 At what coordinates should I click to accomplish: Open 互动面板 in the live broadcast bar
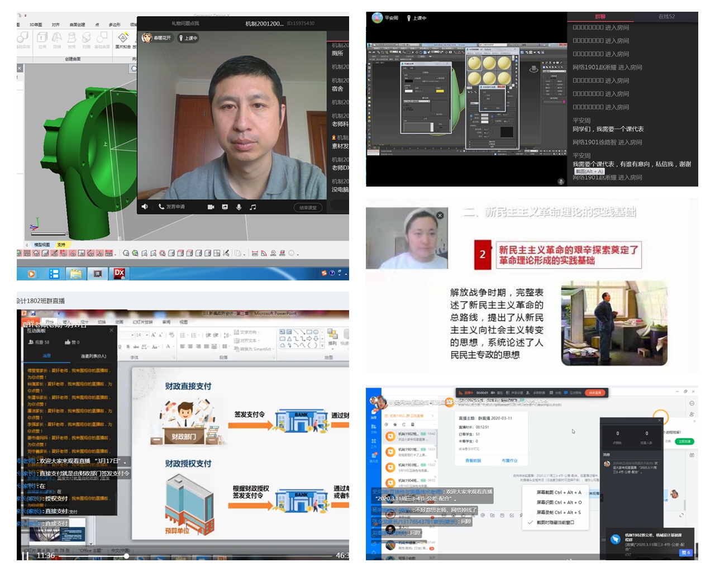click(x=573, y=393)
